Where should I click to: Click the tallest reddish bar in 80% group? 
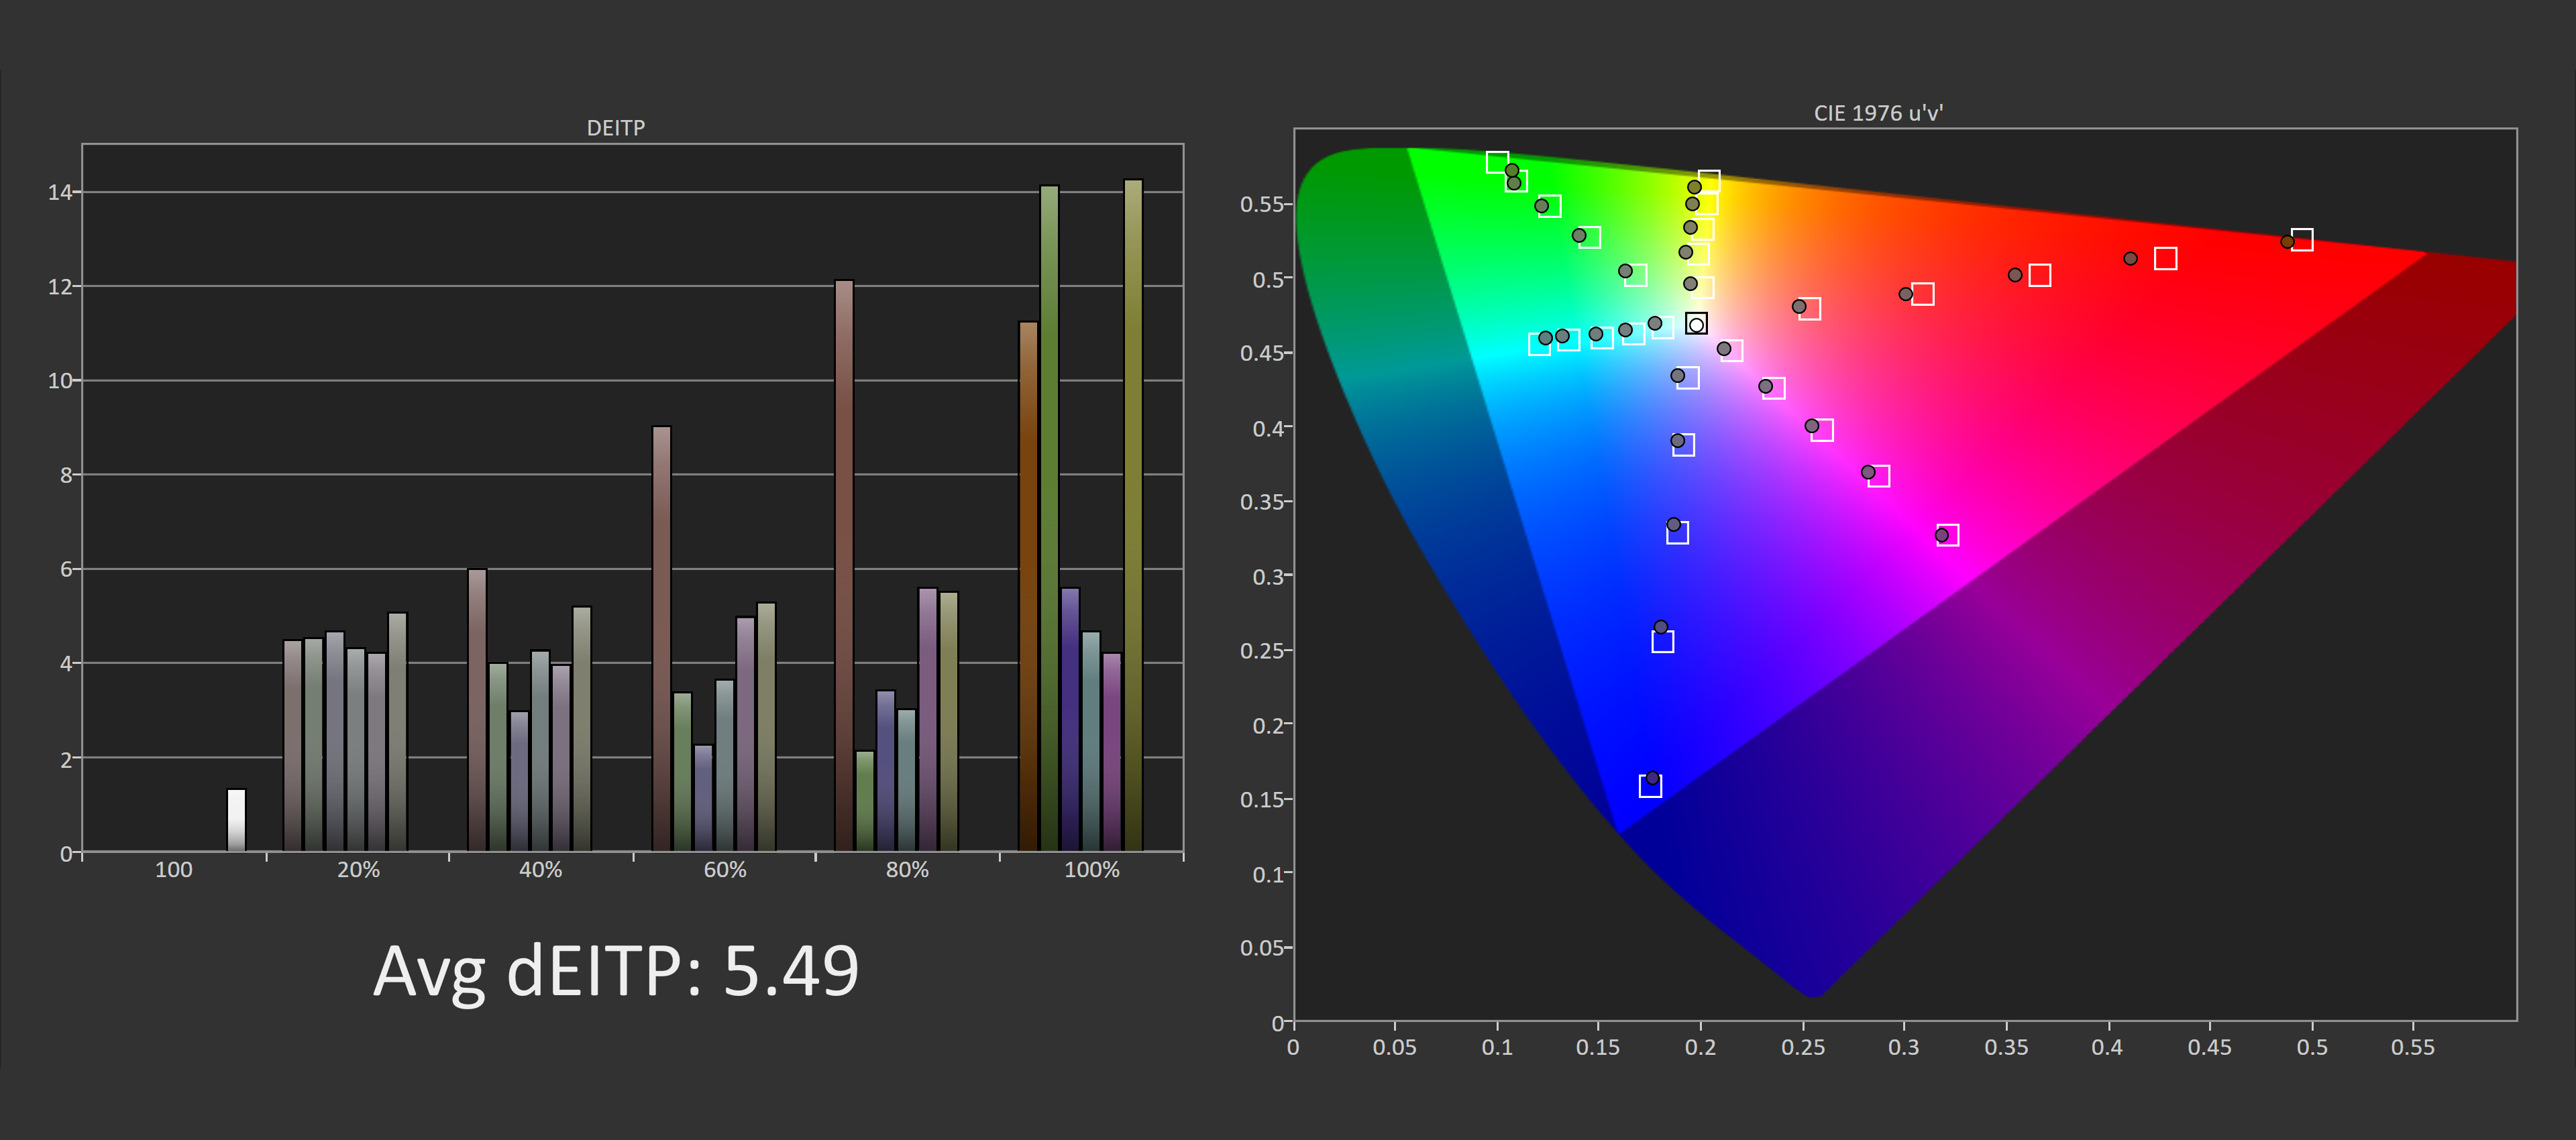[x=844, y=565]
